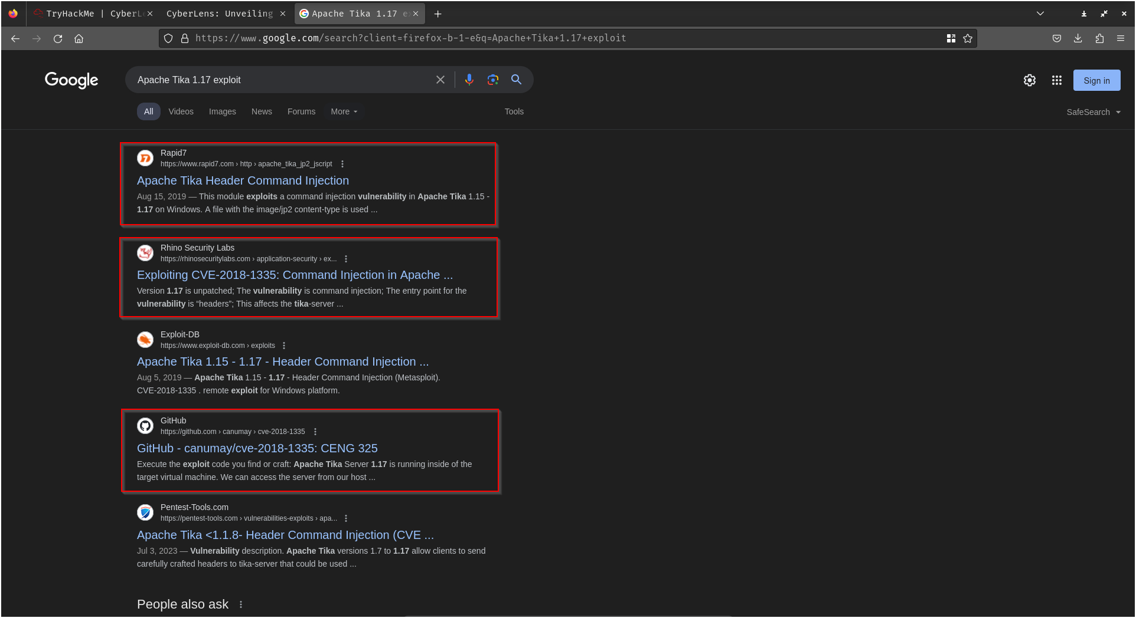
Task: Open Google quick settings gear
Action: coord(1029,80)
